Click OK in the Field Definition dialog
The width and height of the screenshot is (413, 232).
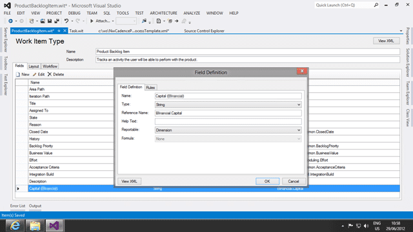pyautogui.click(x=267, y=181)
